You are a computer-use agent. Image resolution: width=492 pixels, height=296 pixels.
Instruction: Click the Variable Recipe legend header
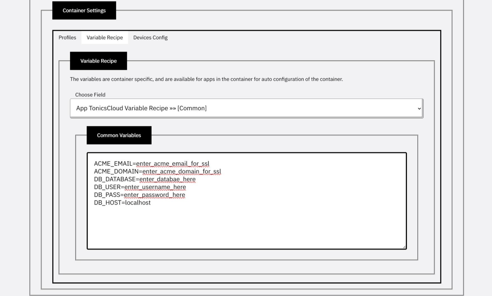click(x=99, y=61)
